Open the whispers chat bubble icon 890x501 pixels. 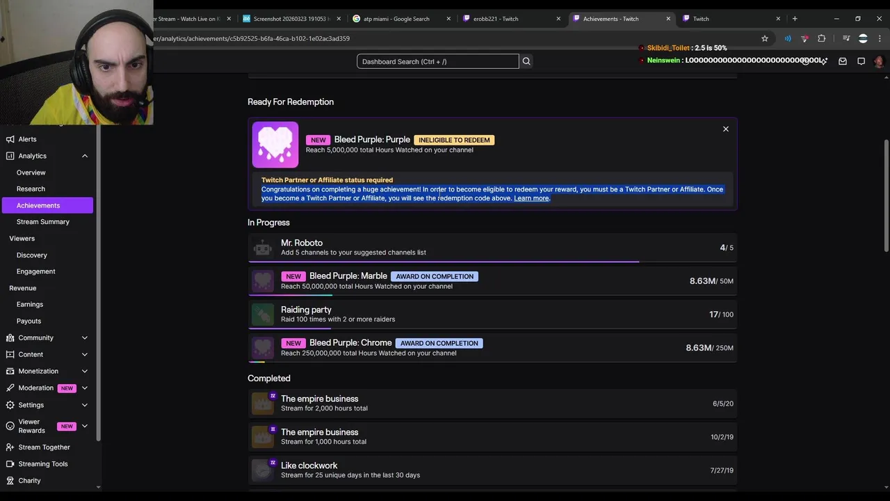[x=861, y=61]
